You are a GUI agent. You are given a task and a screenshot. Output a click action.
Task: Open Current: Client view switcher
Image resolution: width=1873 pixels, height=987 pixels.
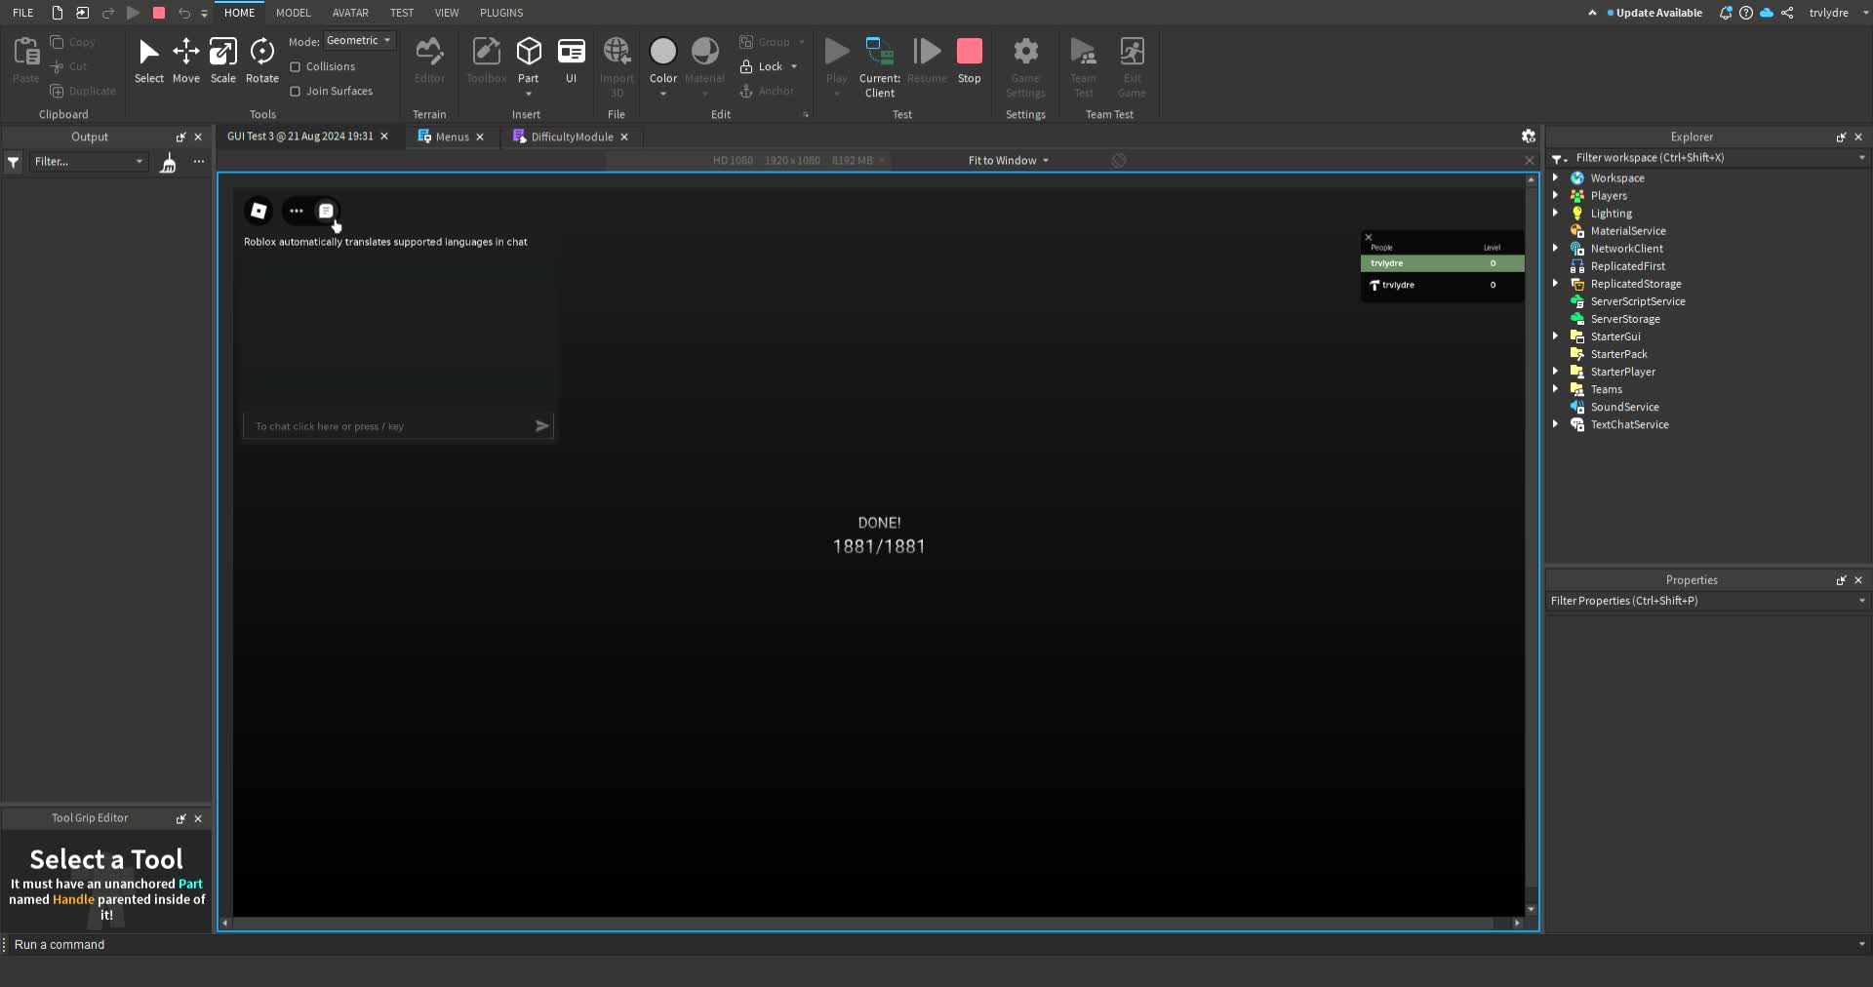click(879, 68)
